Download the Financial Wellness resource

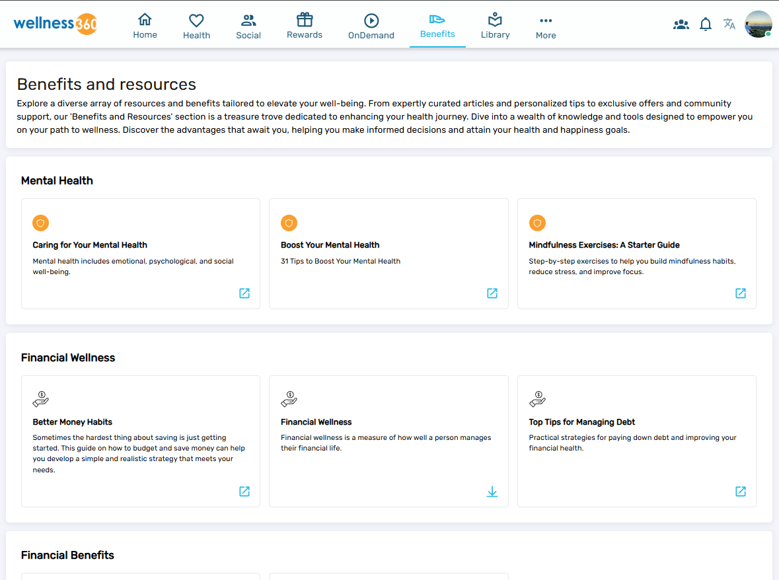click(492, 491)
